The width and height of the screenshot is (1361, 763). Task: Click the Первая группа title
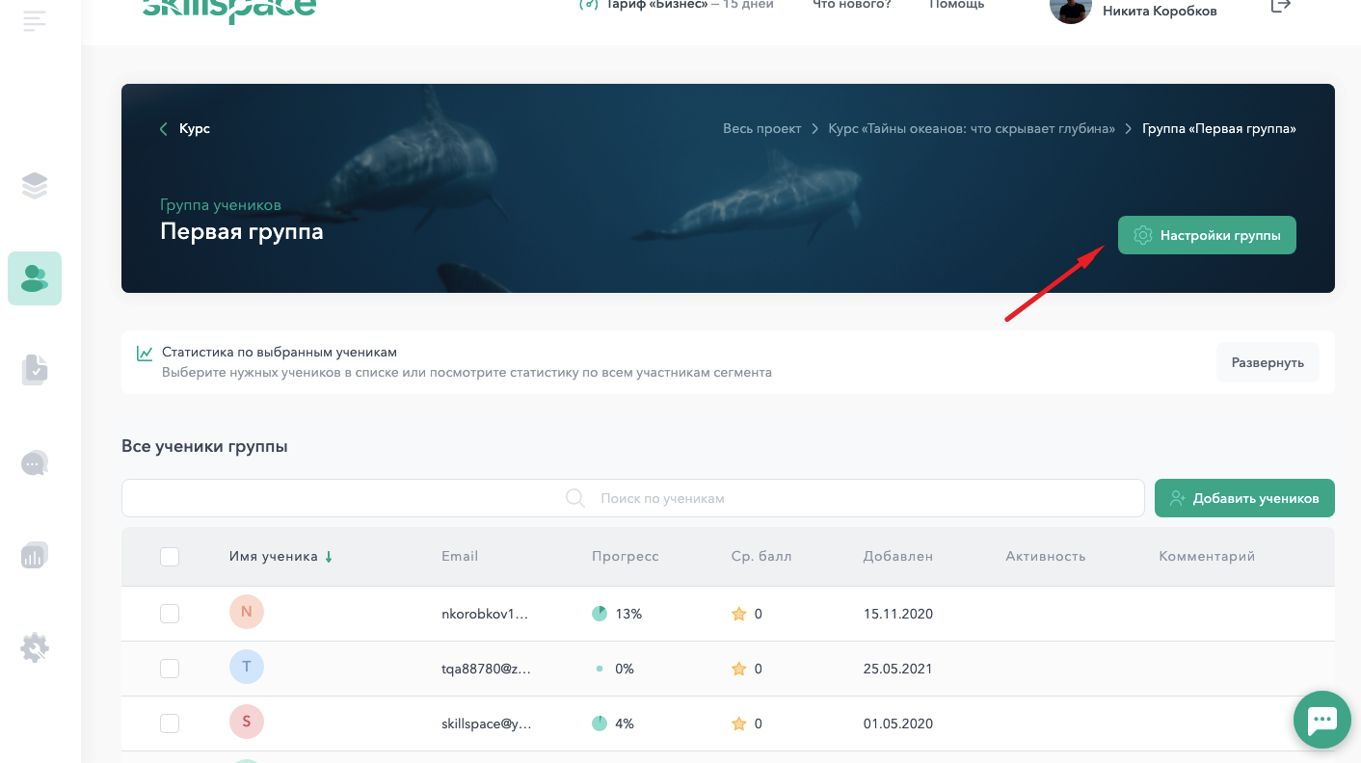click(242, 232)
